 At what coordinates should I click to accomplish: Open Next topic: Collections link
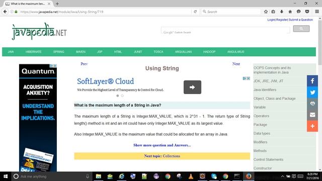162,156
